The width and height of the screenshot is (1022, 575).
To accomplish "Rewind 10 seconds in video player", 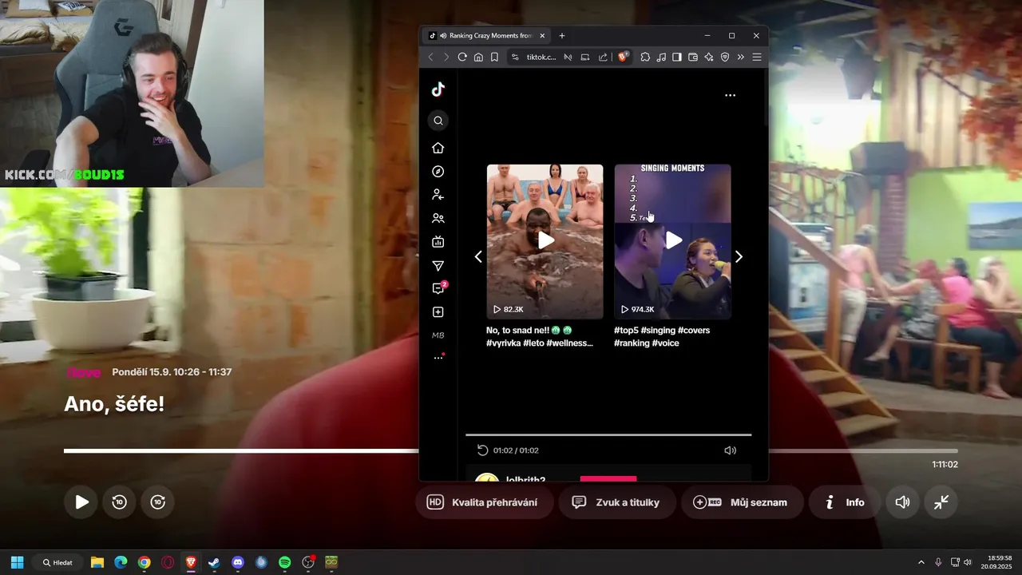I will 119,502.
